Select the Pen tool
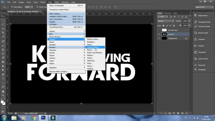 point(3,75)
